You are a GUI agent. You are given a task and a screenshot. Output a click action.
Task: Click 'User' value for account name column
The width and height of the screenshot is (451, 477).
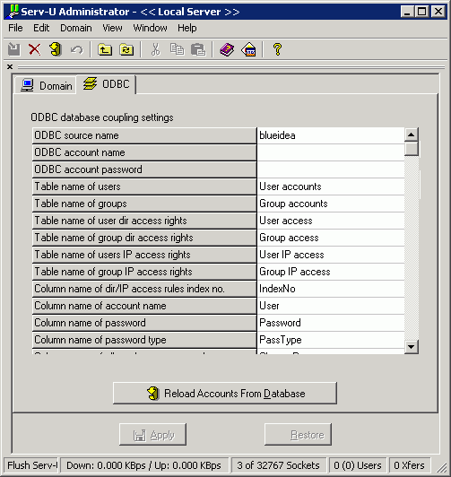point(331,306)
